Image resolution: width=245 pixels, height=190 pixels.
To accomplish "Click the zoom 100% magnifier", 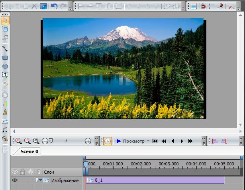I will (x=36, y=141).
